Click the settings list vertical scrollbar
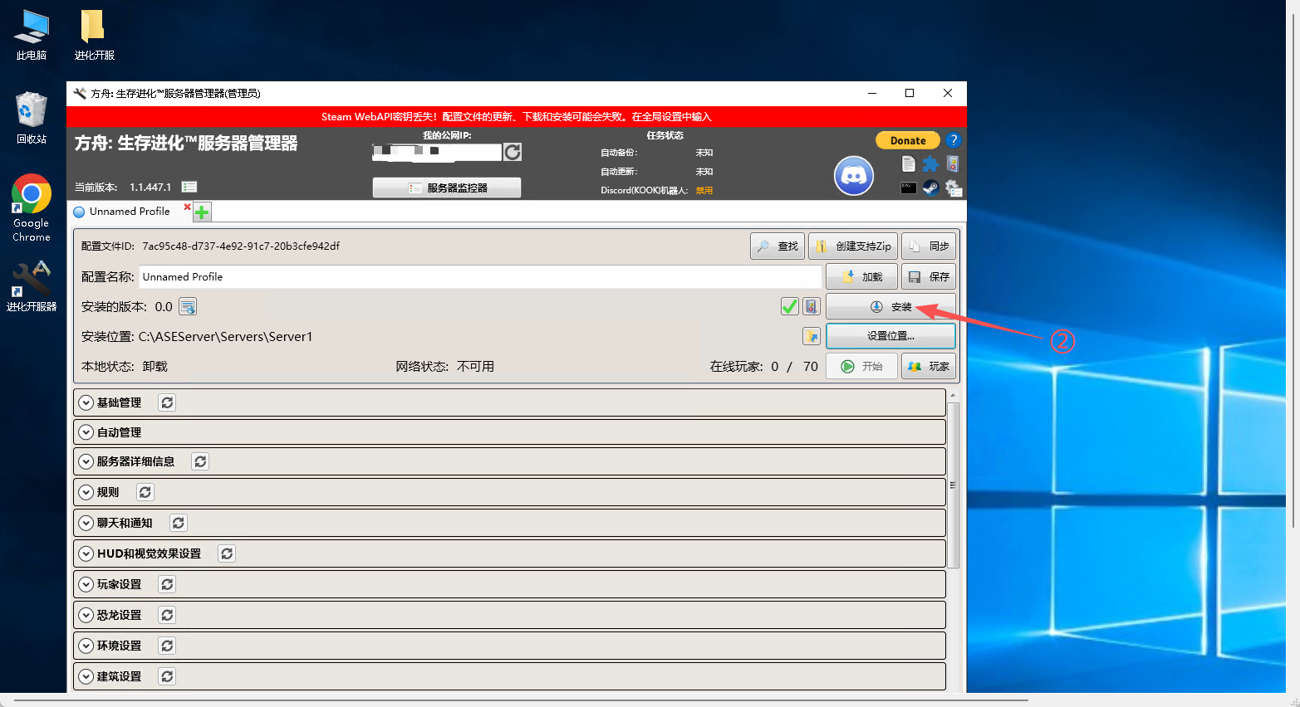Viewport: 1300px width, 707px height. click(953, 485)
